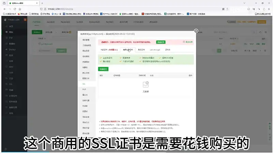This screenshot has width=273, height=154.
Task: Open 配置文件 in the dialog side menu
Action: click(x=86, y=78)
